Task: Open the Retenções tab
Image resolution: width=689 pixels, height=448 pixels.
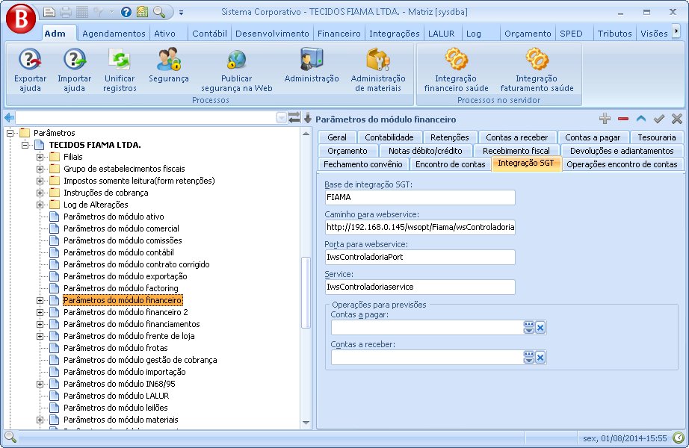Action: pos(450,137)
